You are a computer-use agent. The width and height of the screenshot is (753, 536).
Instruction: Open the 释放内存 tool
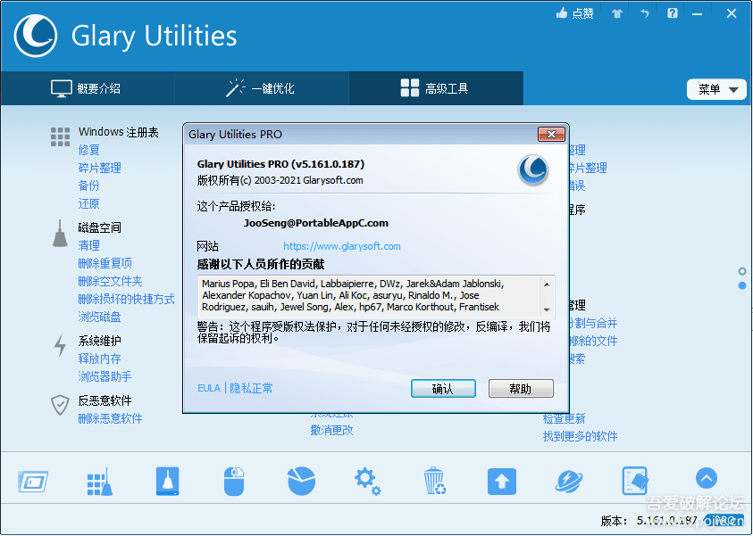click(99, 359)
